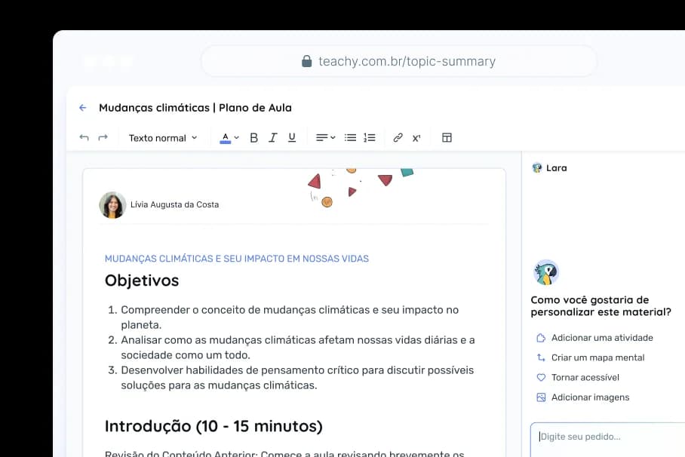Focus the Digite seu pedido input field

(x=608, y=440)
